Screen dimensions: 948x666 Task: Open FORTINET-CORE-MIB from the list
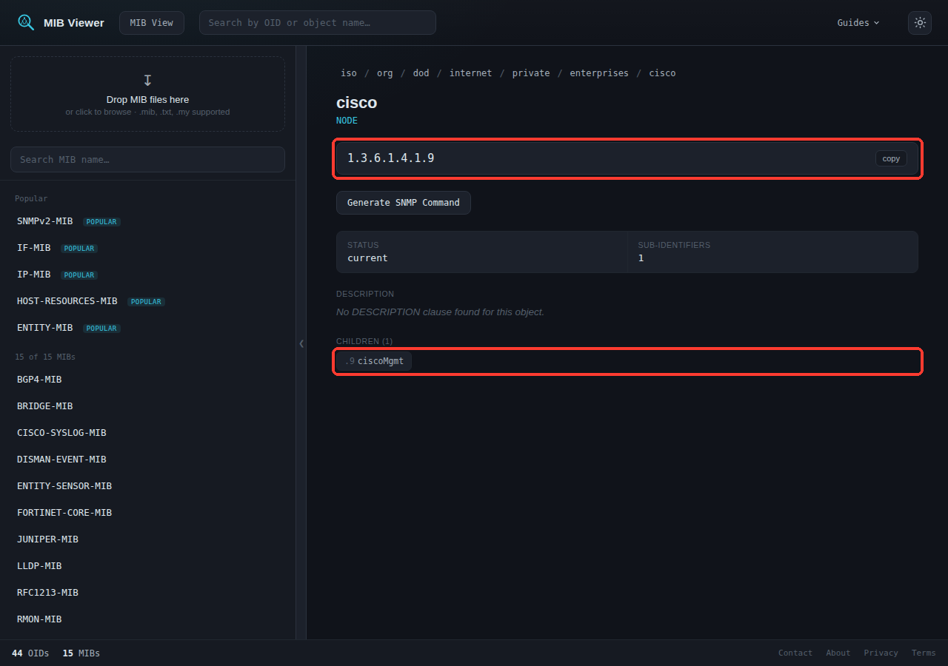pyautogui.click(x=64, y=513)
